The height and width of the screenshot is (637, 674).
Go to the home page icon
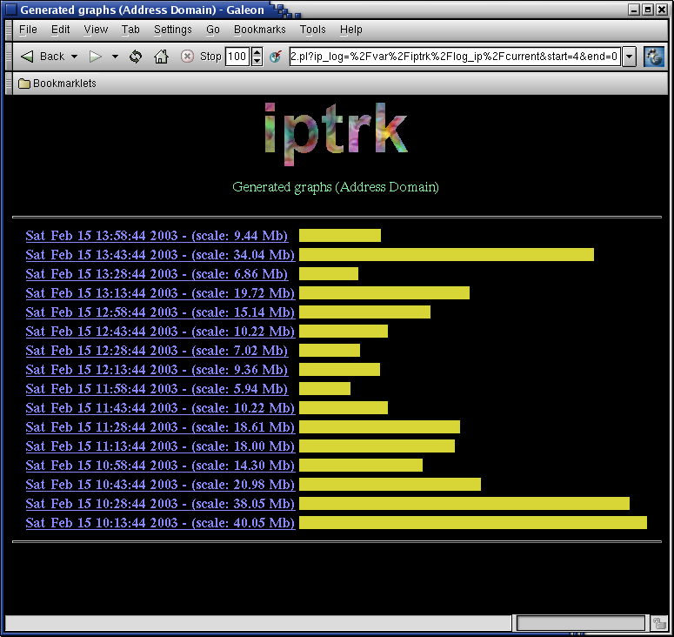point(161,57)
